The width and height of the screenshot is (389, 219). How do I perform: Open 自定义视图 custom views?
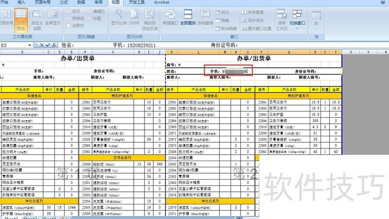click(37, 20)
